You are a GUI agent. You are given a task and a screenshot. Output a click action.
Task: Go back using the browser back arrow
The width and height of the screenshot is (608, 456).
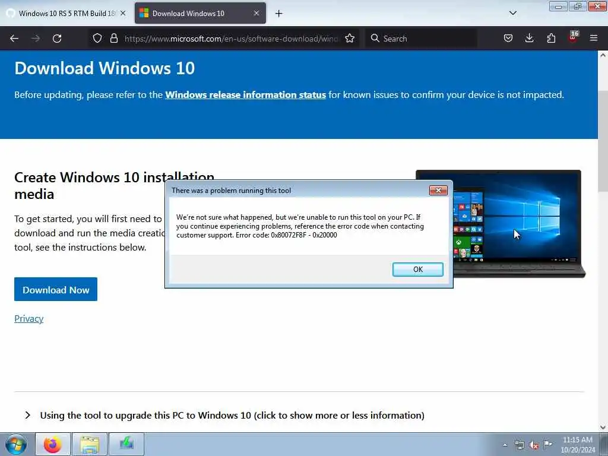(14, 39)
